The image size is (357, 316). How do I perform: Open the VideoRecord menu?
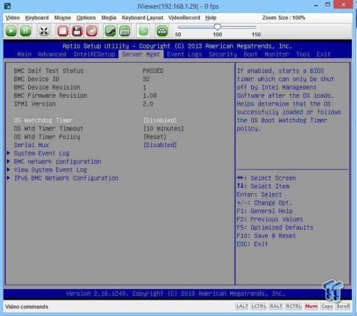point(184,18)
